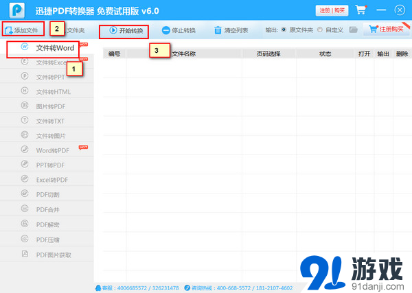Click the E icon beside 文件转Excel
The image size is (412, 293).
[25, 62]
